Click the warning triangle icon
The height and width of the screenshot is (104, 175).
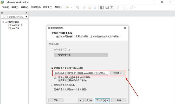point(55,78)
